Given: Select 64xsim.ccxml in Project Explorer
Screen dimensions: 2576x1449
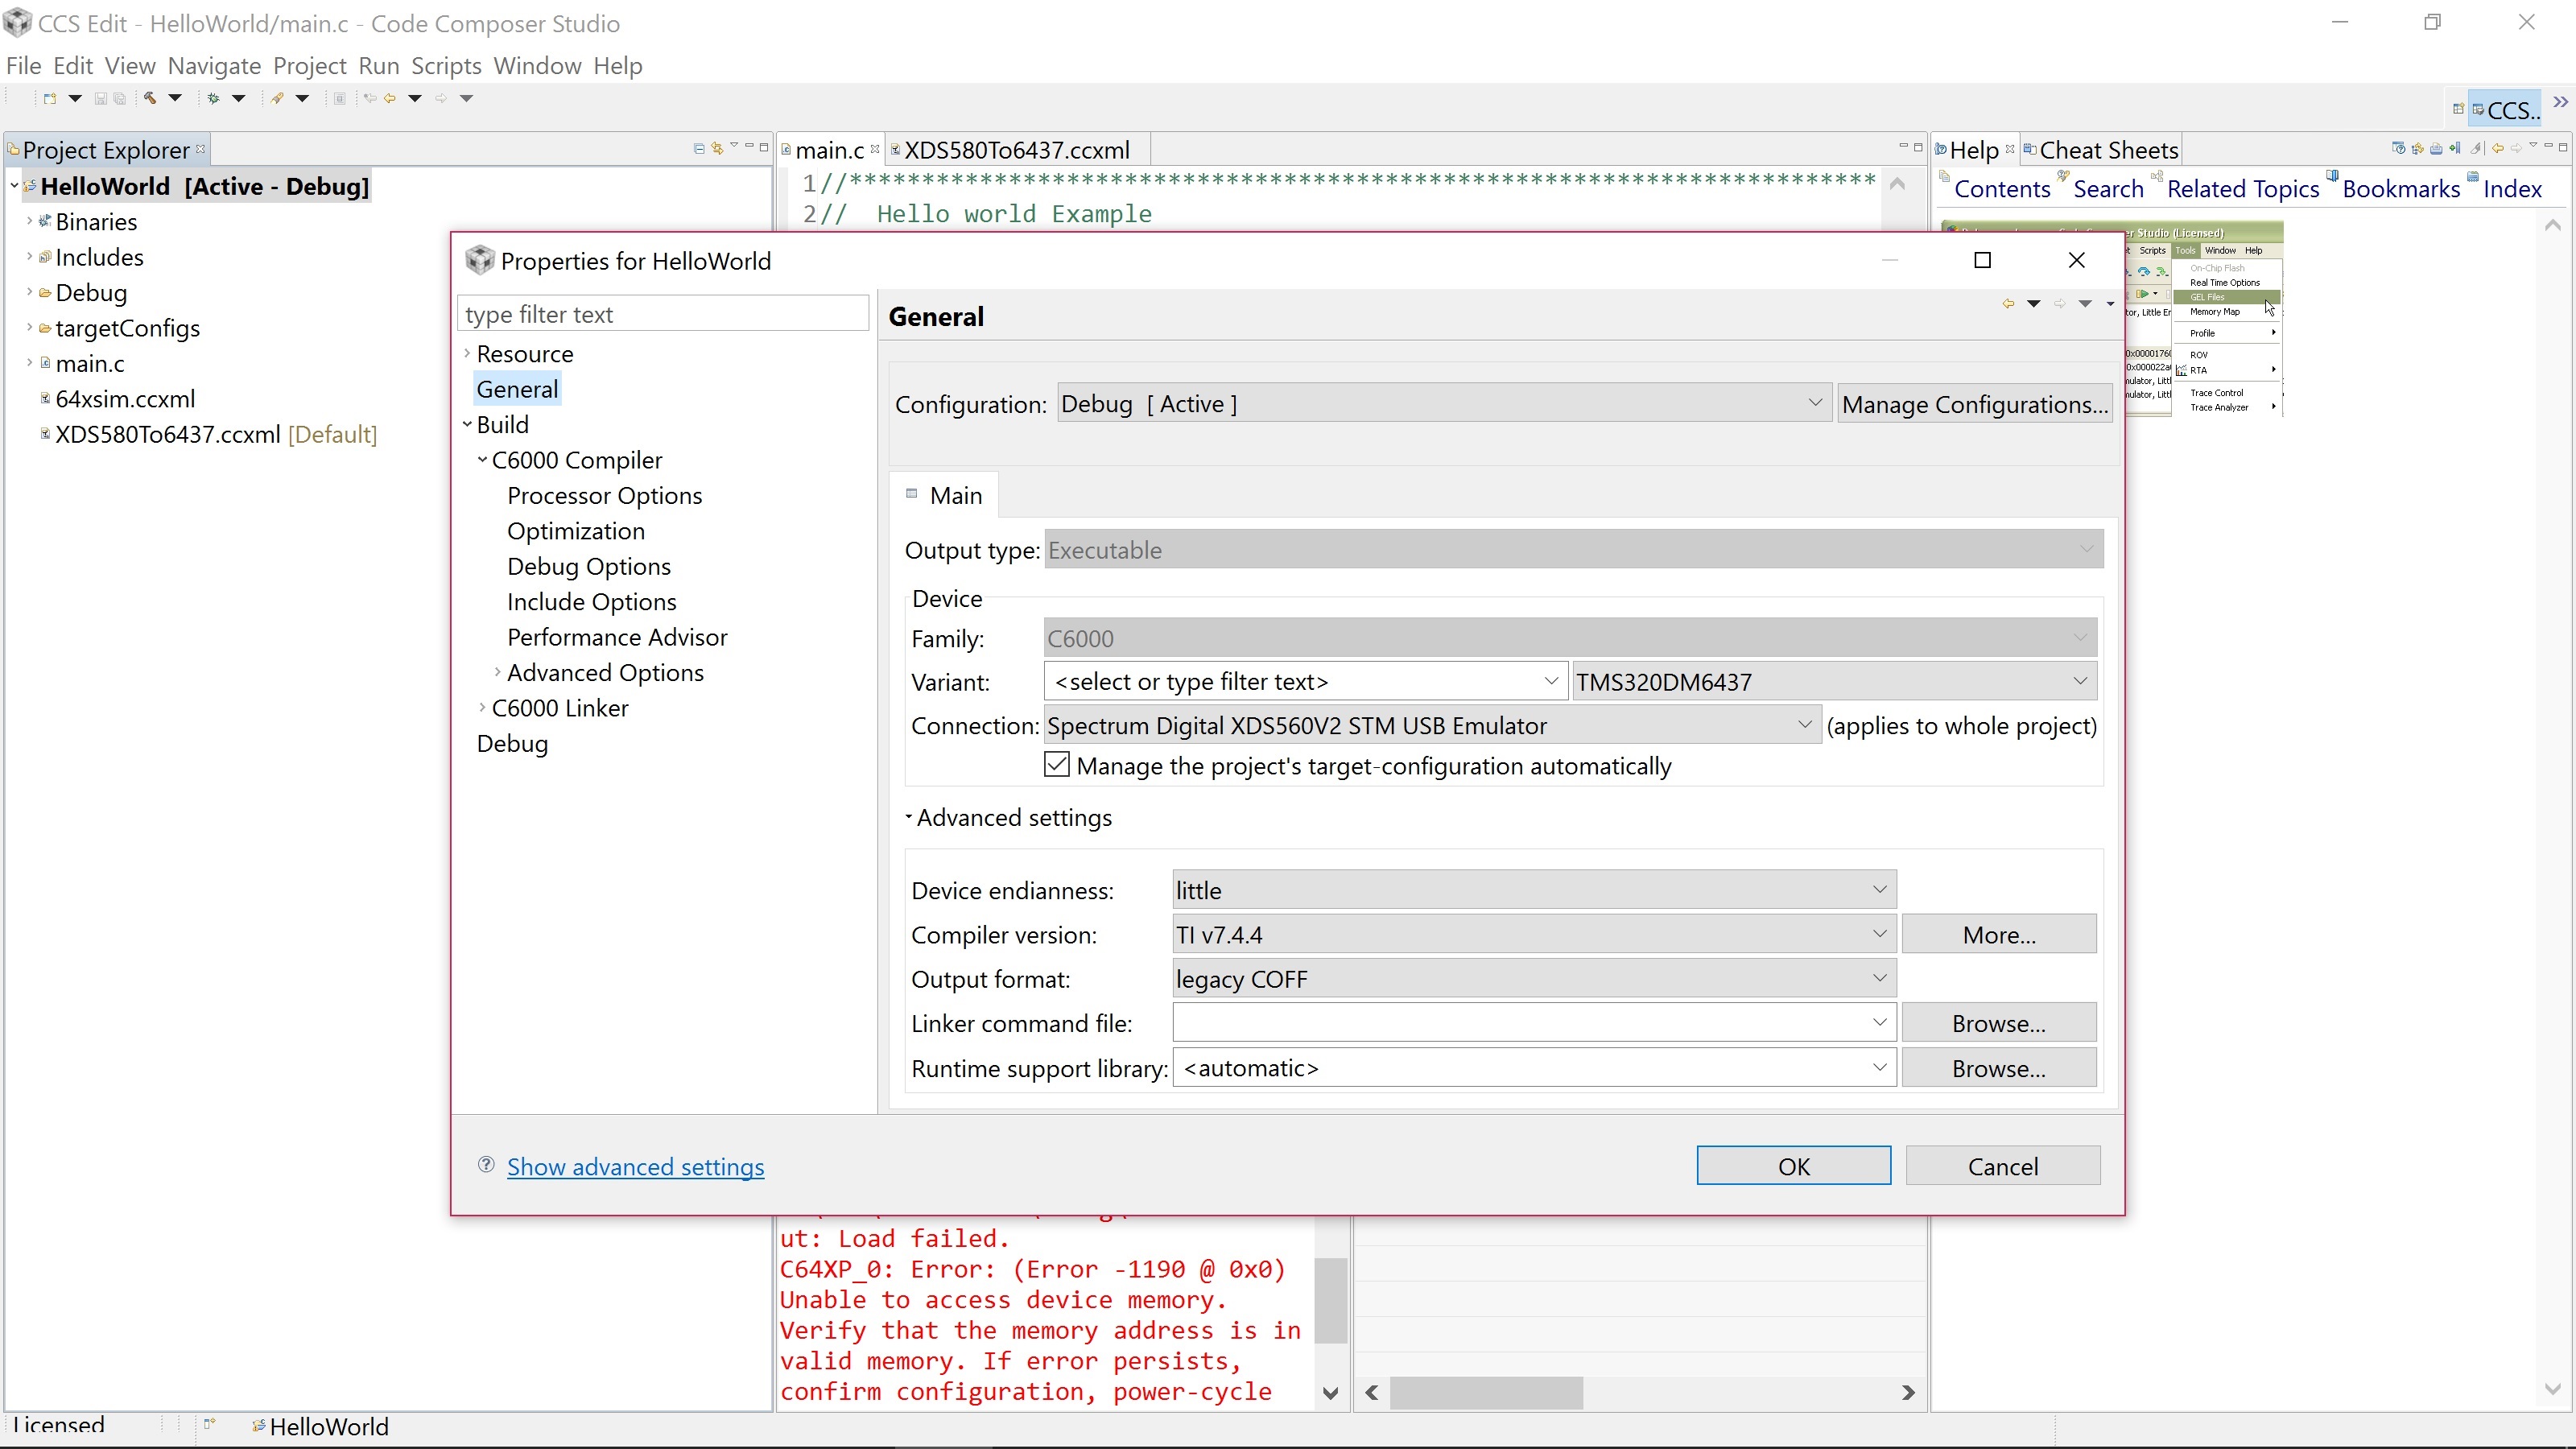Looking at the screenshot, I should click(125, 399).
